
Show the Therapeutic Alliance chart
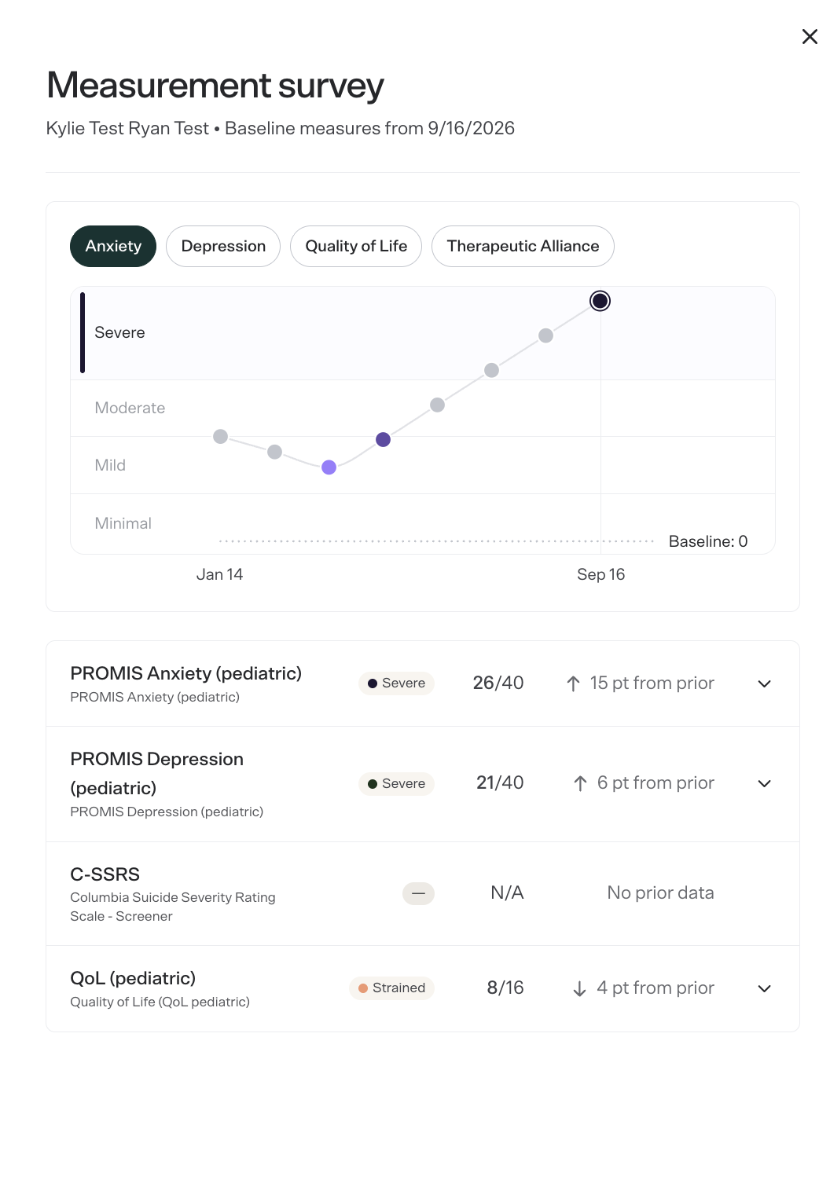(x=523, y=246)
